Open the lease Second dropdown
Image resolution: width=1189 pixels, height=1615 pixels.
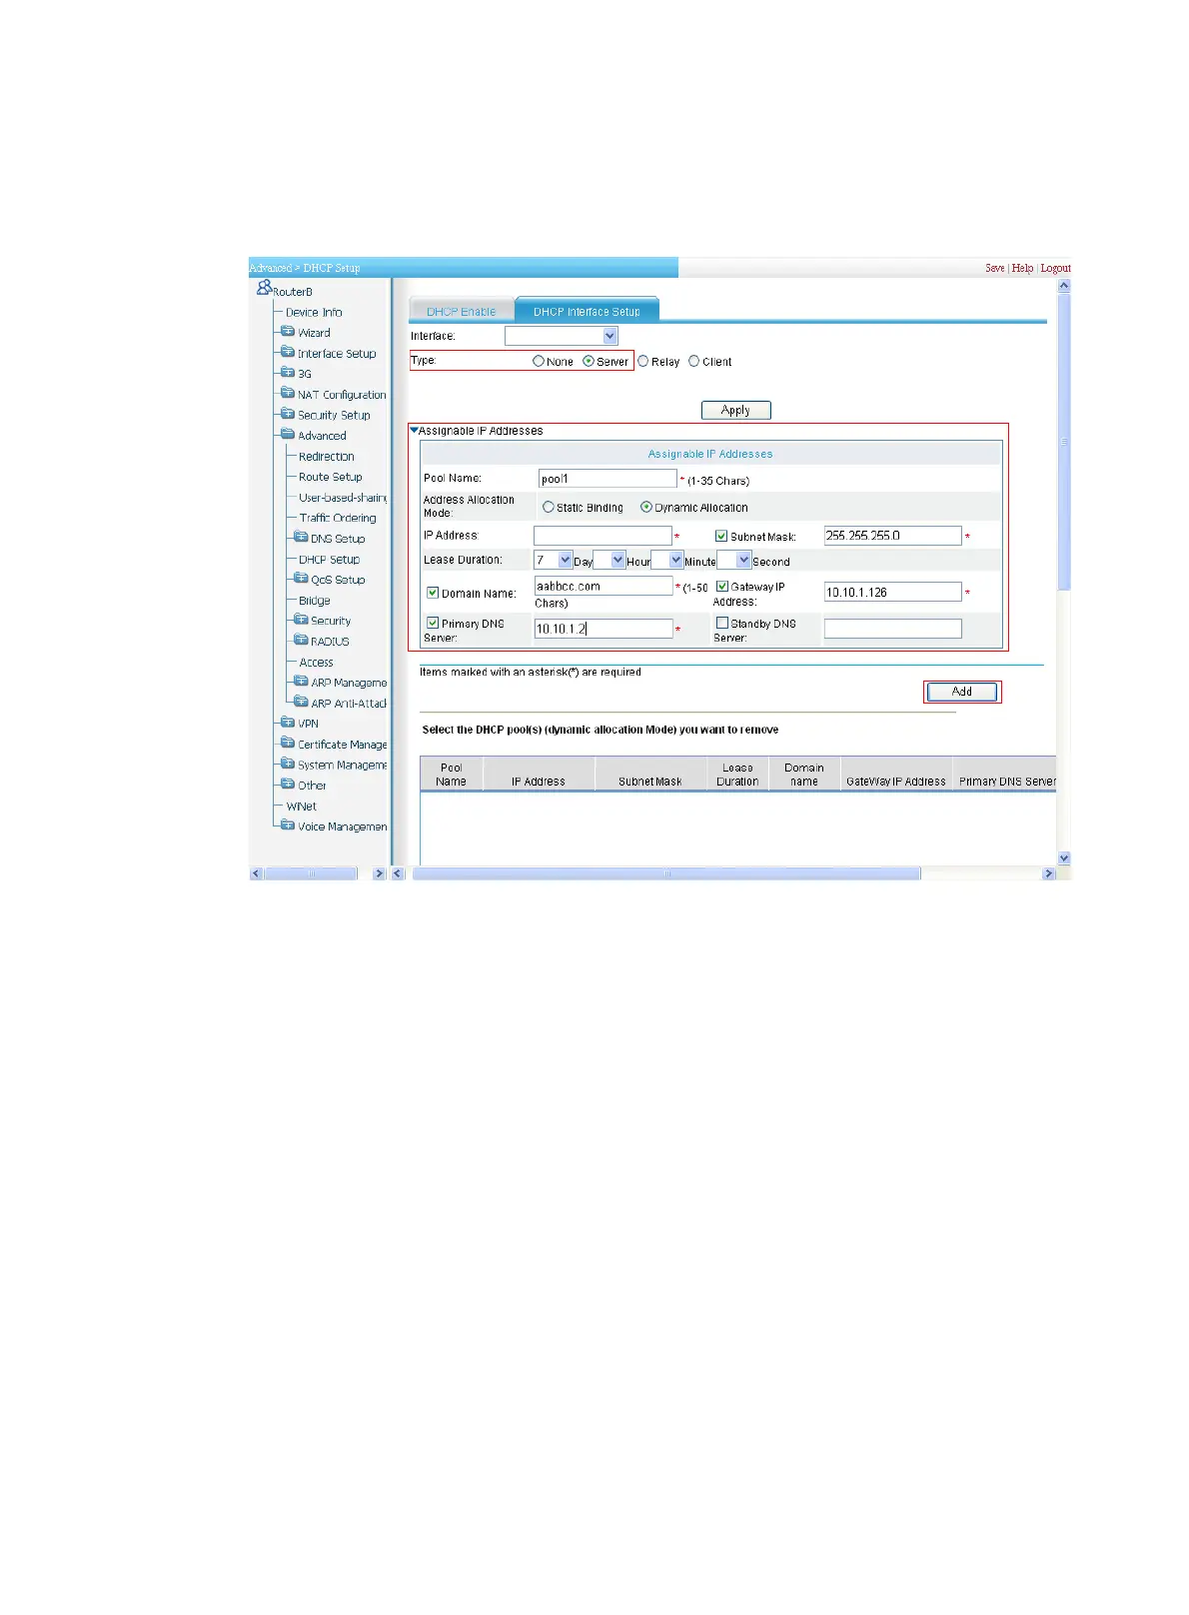pos(734,560)
